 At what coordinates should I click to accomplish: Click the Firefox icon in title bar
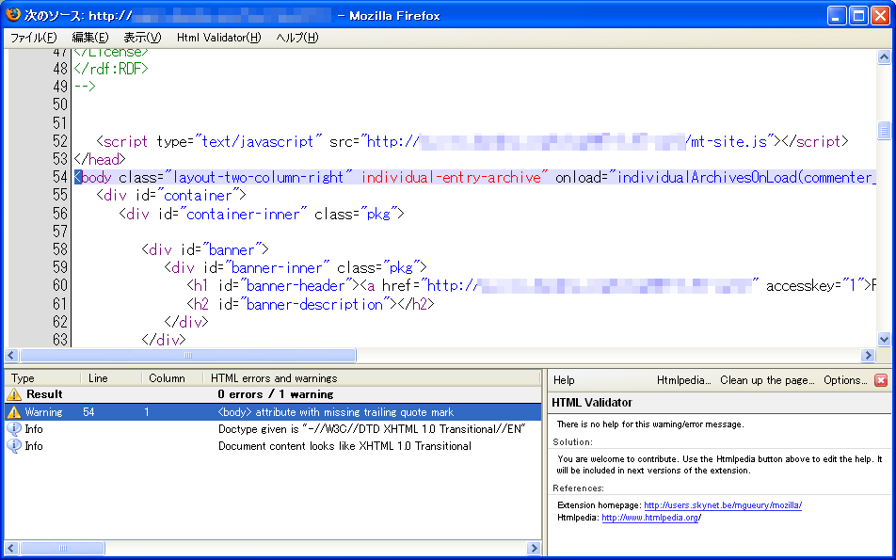pyautogui.click(x=12, y=15)
